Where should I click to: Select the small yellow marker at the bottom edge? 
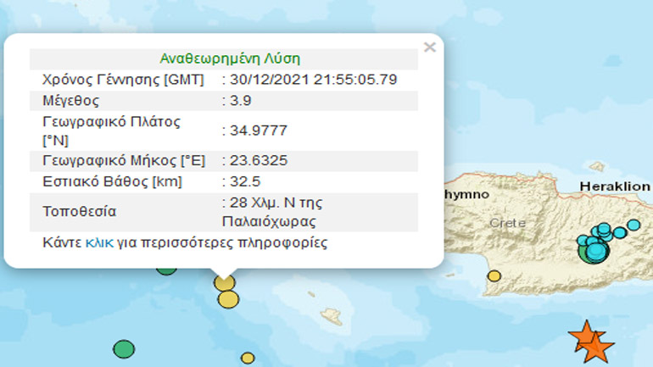click(248, 358)
